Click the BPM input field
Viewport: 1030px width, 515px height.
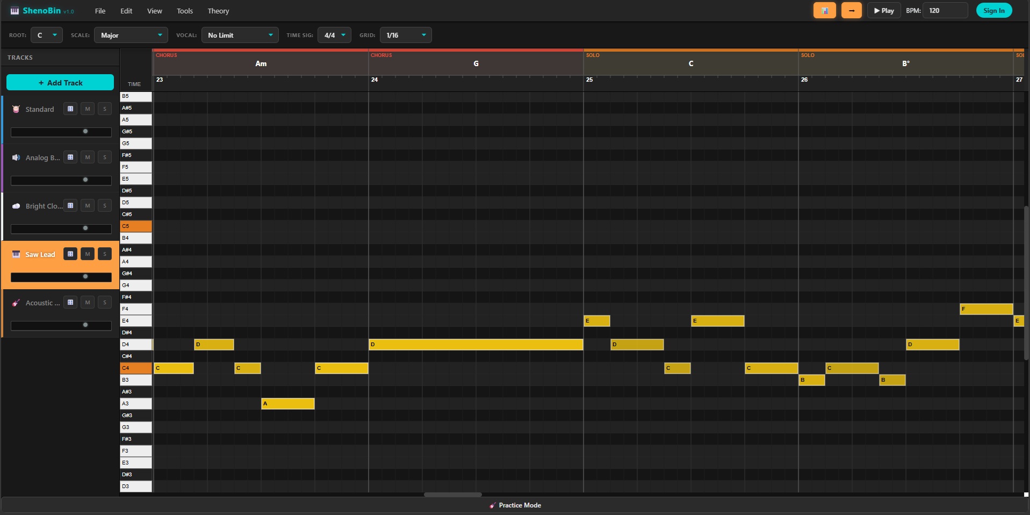[945, 10]
